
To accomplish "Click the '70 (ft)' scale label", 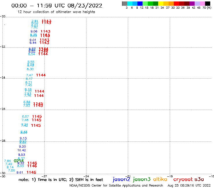I will 207,8.
